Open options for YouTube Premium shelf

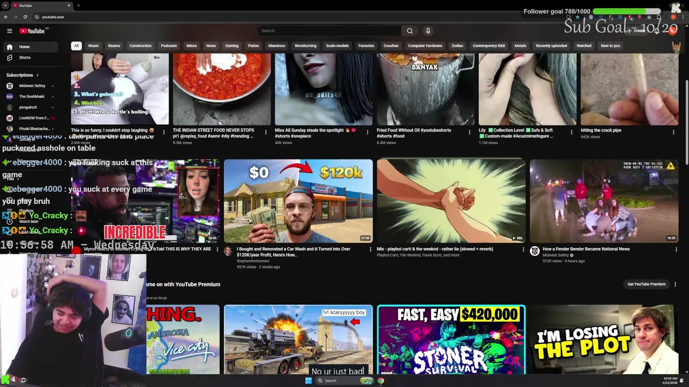(x=675, y=284)
